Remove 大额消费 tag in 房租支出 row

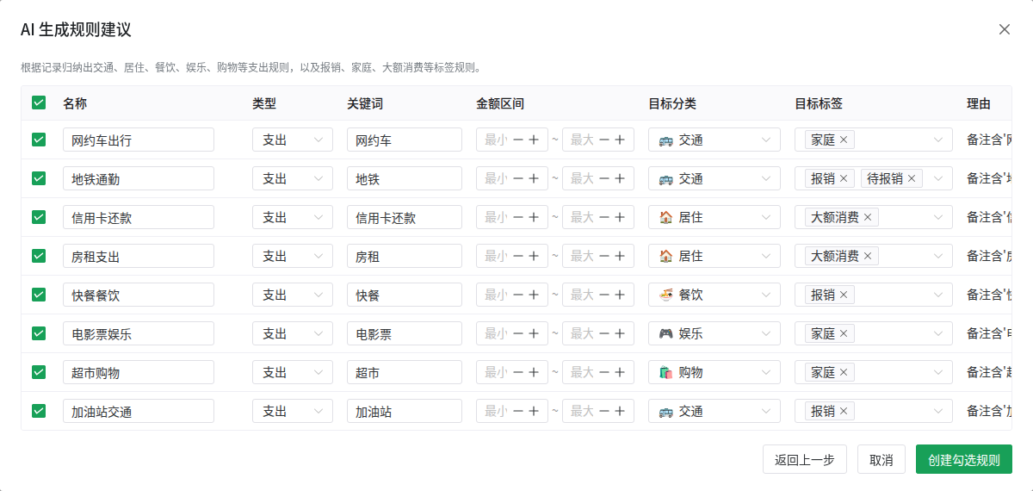(x=868, y=256)
